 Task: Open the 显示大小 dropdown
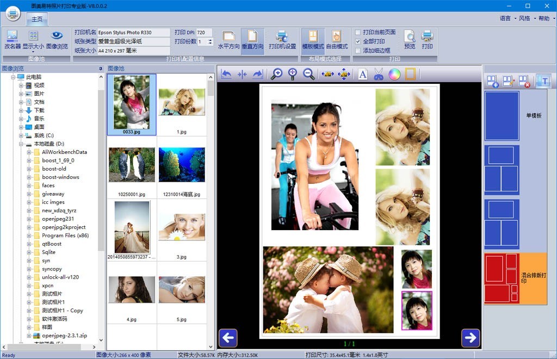coord(33,40)
